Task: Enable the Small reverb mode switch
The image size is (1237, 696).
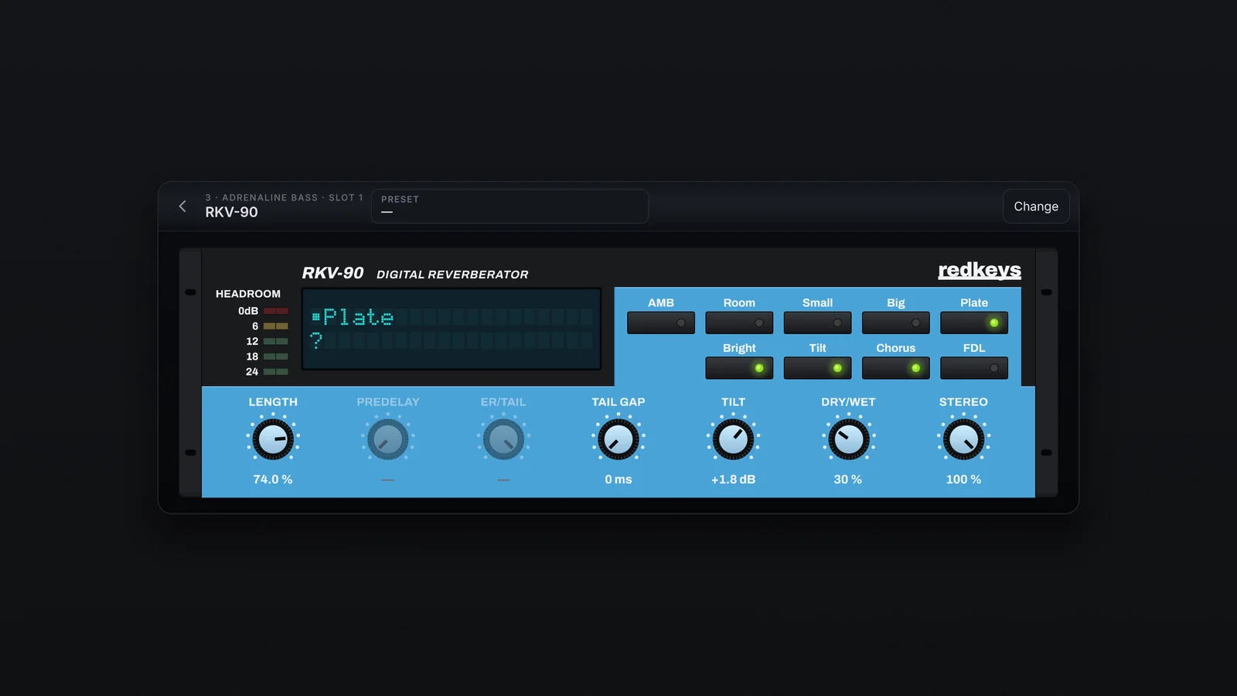Action: point(817,322)
